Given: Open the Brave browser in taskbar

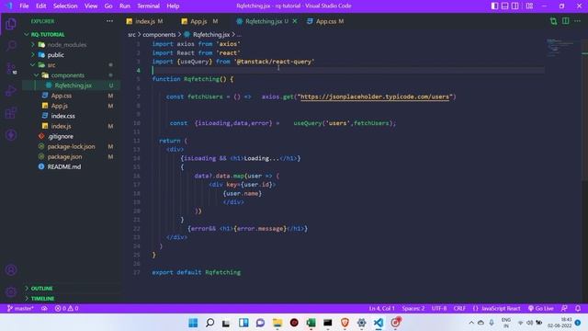Looking at the screenshot, I should point(345,323).
